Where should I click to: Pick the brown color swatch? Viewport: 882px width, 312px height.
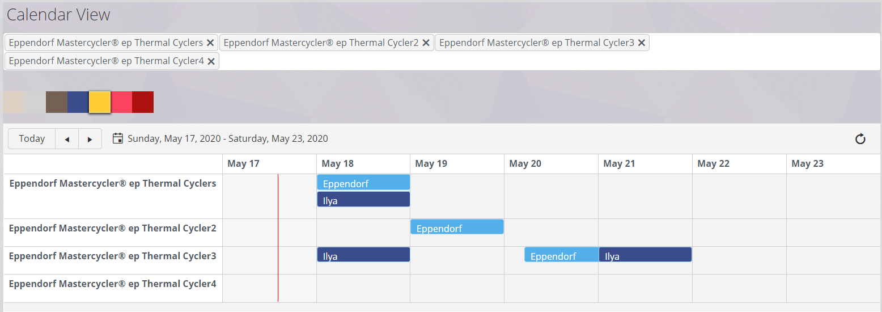(57, 102)
